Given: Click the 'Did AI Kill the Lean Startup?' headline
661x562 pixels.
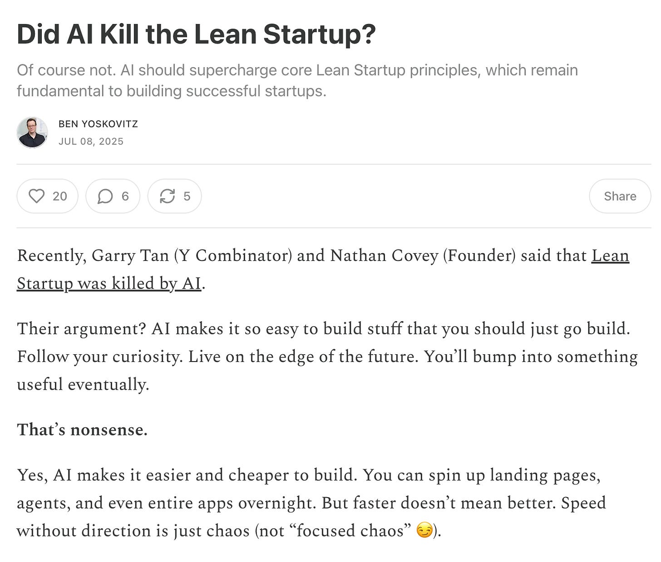Looking at the screenshot, I should [x=196, y=34].
